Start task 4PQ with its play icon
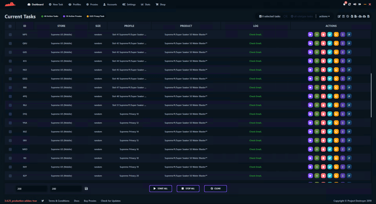Screen dimensions: 376x204 click(310, 96)
